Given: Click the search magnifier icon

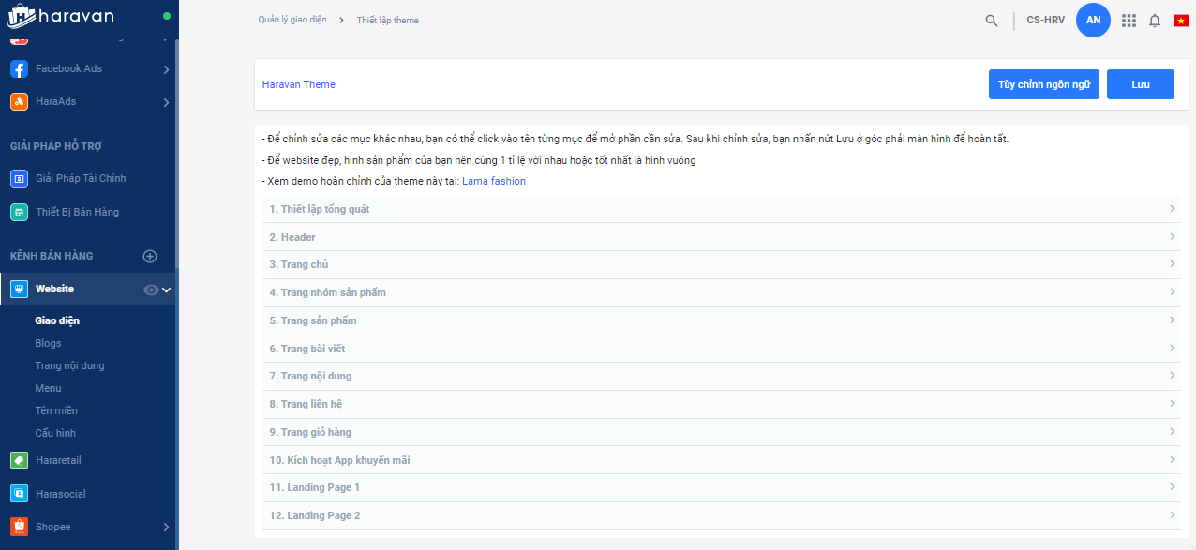Looking at the screenshot, I should click(x=992, y=21).
